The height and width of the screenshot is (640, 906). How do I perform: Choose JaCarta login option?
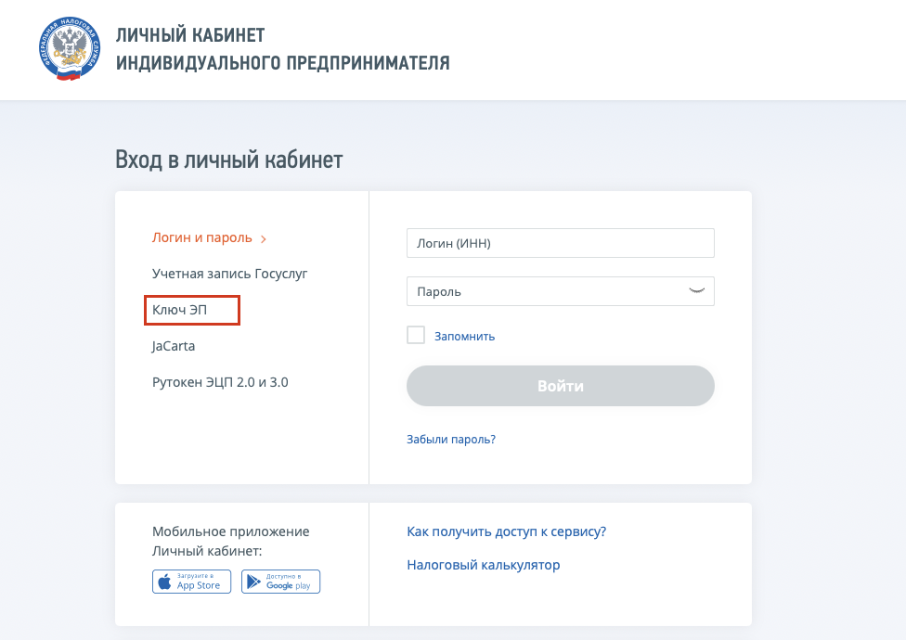tap(174, 346)
